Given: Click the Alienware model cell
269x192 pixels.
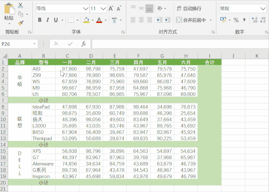Looking at the screenshot, I should (44, 164).
